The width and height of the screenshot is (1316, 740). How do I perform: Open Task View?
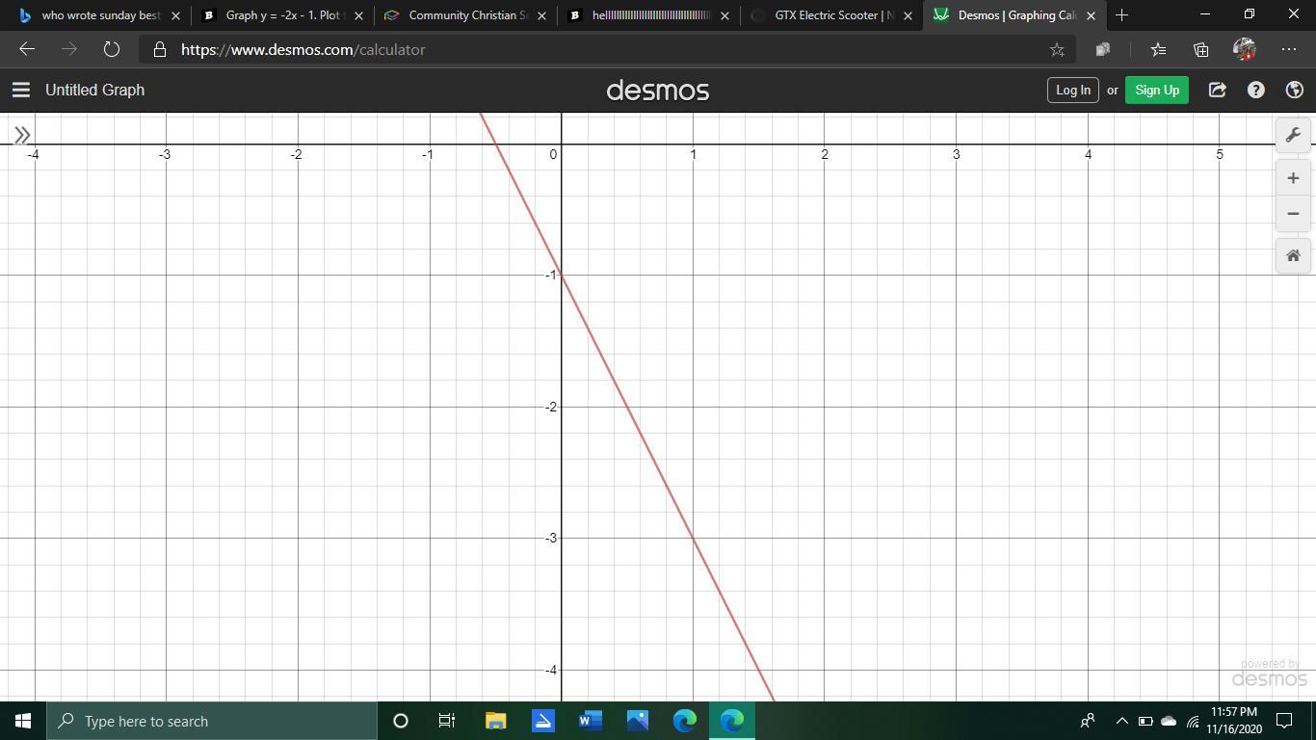pos(447,721)
